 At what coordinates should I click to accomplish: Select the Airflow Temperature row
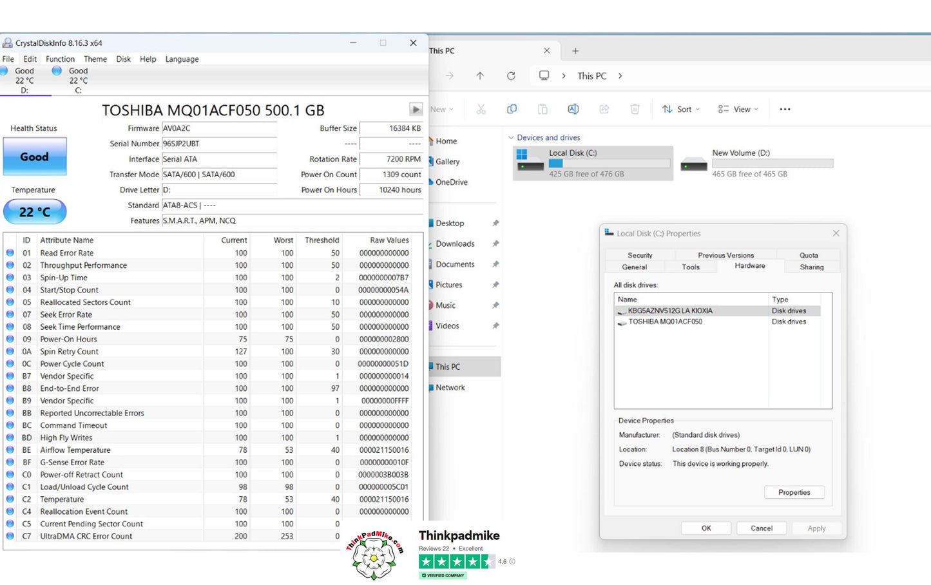213,450
